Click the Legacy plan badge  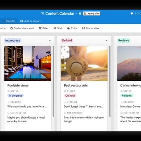(x=91, y=14)
